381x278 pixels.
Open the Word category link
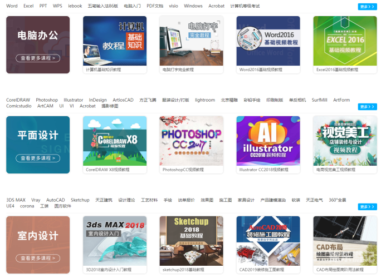click(12, 6)
